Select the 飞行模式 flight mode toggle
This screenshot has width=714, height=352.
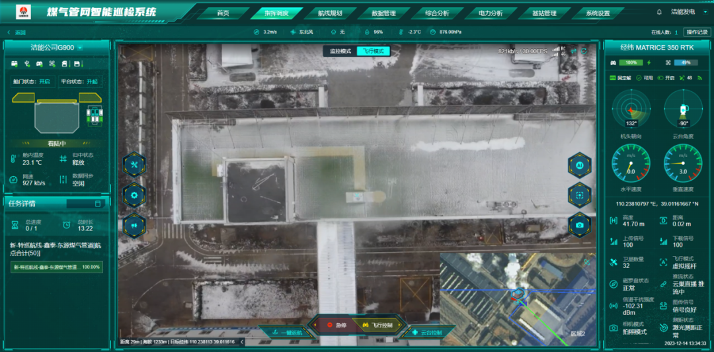[x=374, y=51]
